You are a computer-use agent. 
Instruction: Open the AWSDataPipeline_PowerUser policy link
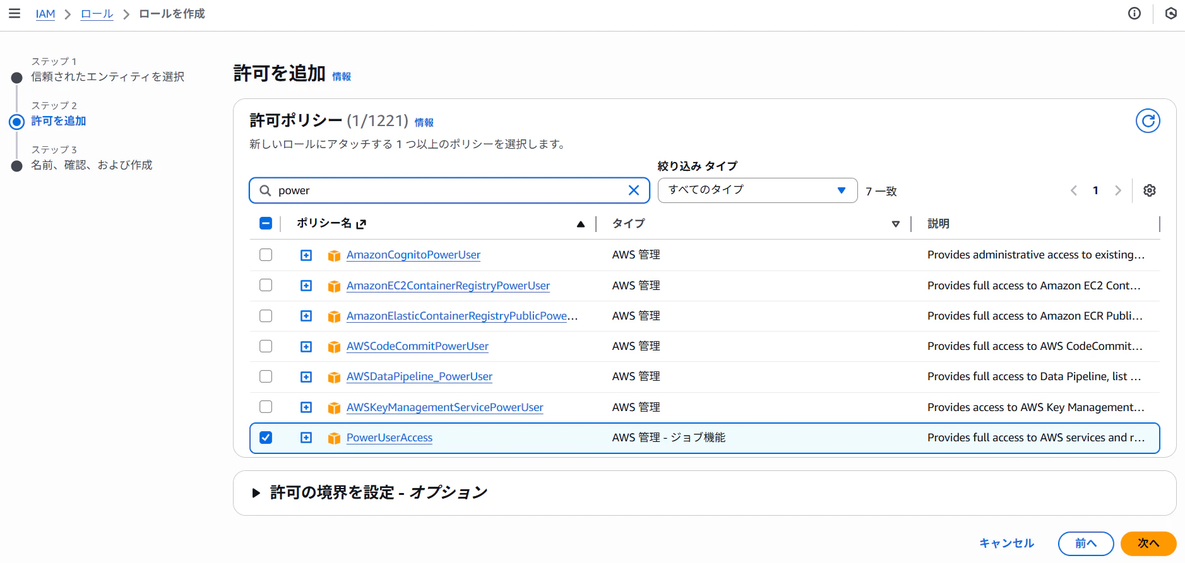419,376
